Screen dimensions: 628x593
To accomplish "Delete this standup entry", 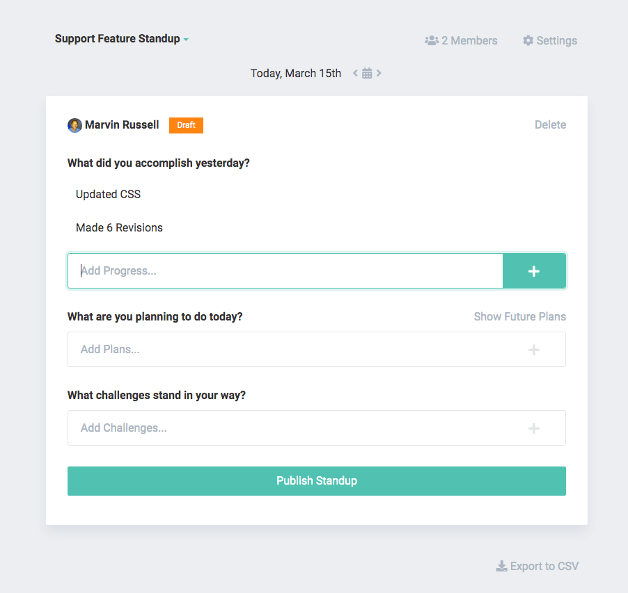I will [x=550, y=124].
